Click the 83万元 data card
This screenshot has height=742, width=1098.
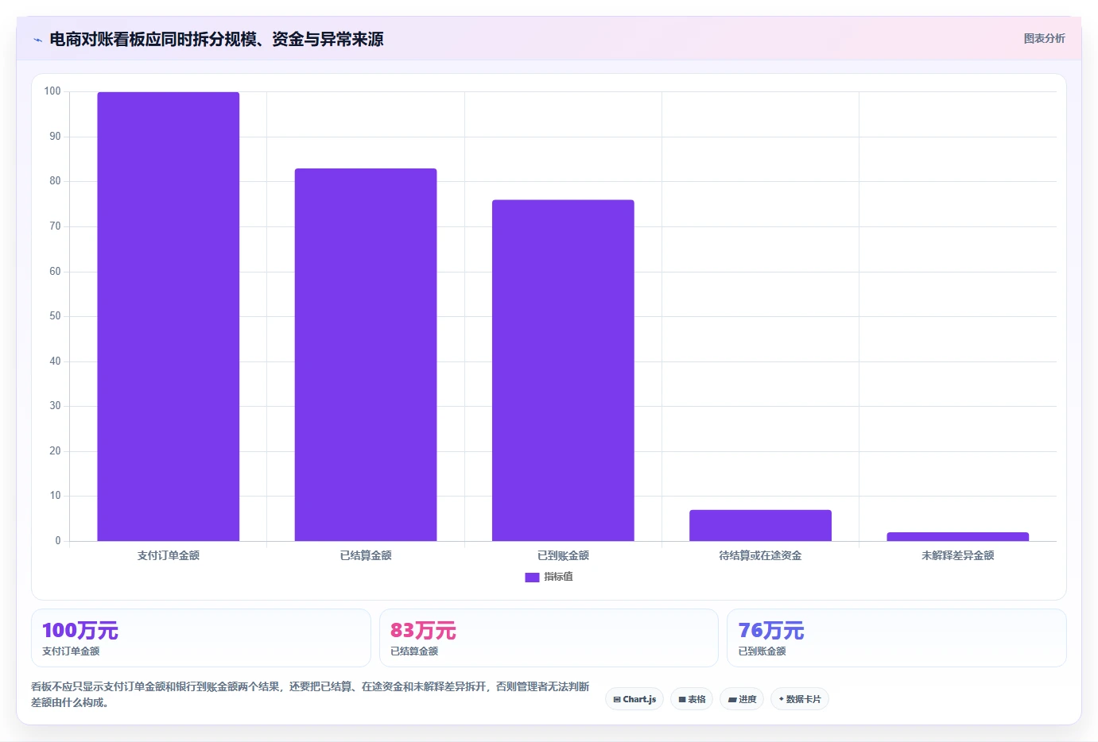click(x=549, y=638)
